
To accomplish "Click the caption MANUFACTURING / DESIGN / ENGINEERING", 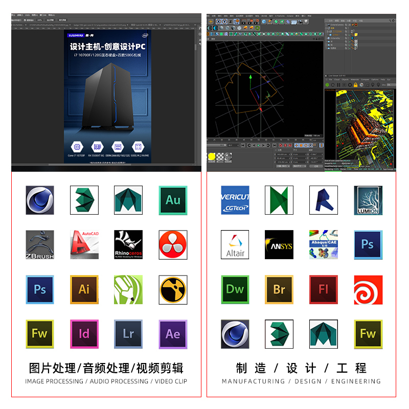I will pos(301,381).
